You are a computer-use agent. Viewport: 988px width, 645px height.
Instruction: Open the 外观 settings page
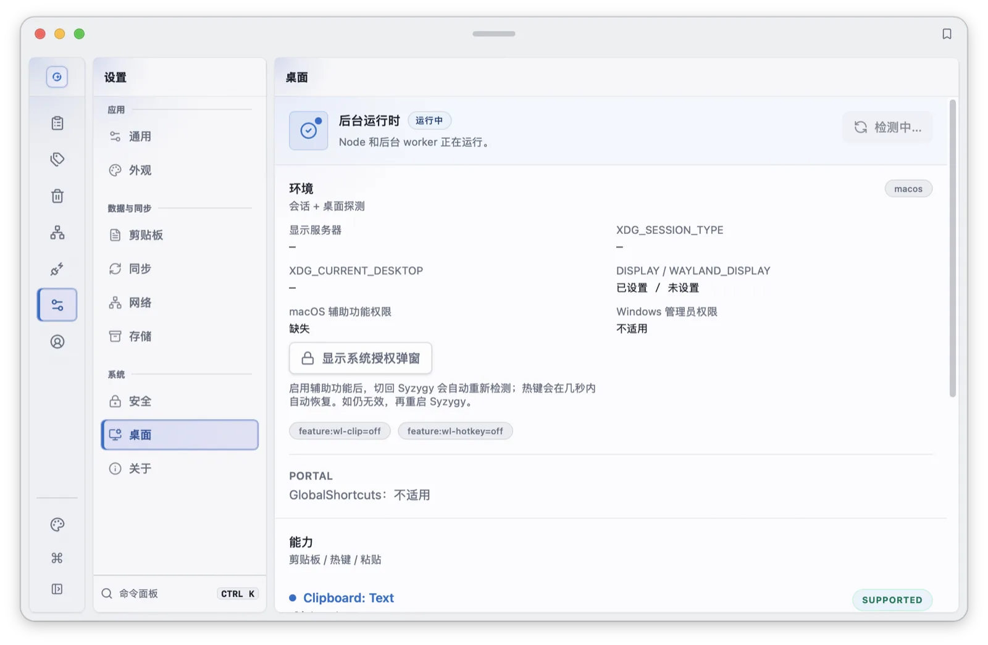[180, 170]
